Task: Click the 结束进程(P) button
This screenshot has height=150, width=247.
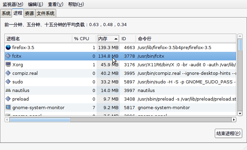Action: tap(229, 134)
